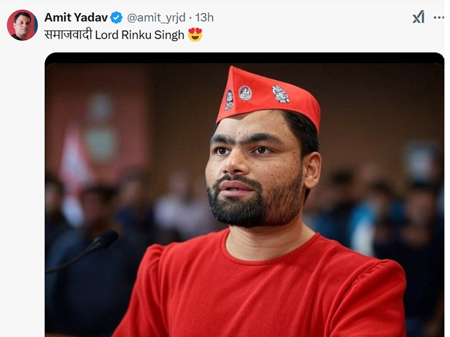Open Amit Yadav's profile avatar
This screenshot has width=450, height=337.
tap(22, 25)
